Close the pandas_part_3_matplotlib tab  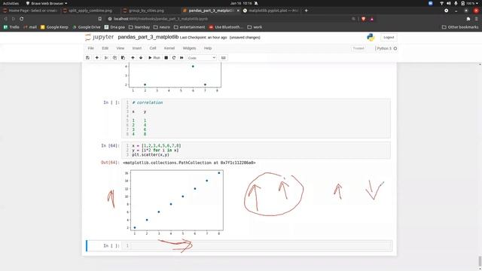click(x=238, y=11)
